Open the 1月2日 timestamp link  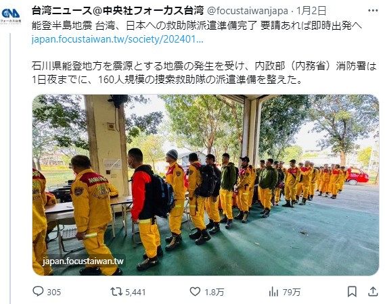pyautogui.click(x=311, y=11)
